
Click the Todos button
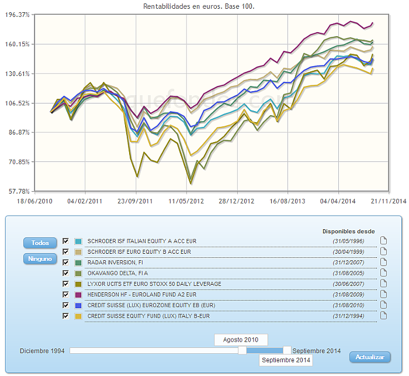pos(40,243)
